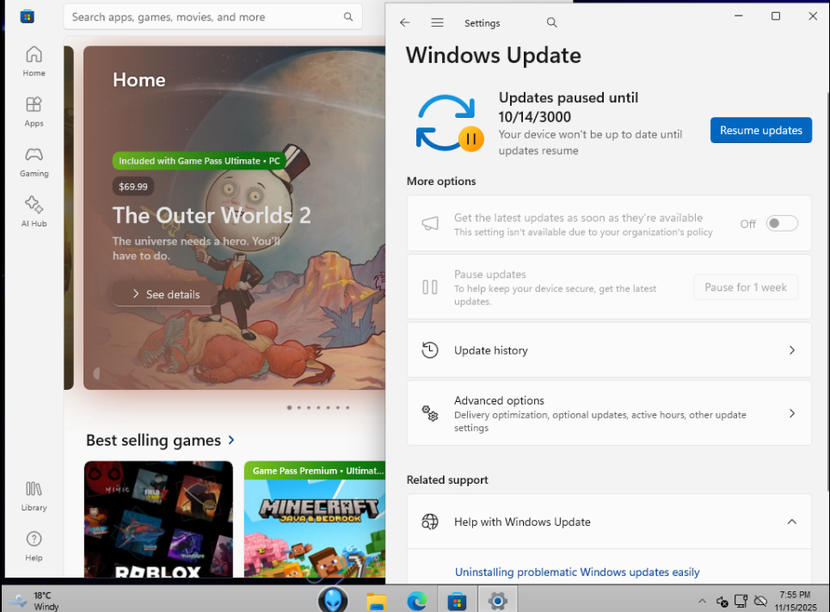Open Settings hamburger navigation menu
The width and height of the screenshot is (830, 612).
click(x=437, y=22)
